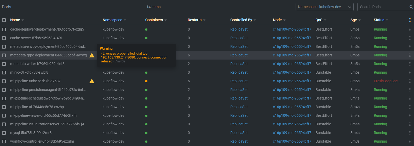Sort by Name column header

17,20
